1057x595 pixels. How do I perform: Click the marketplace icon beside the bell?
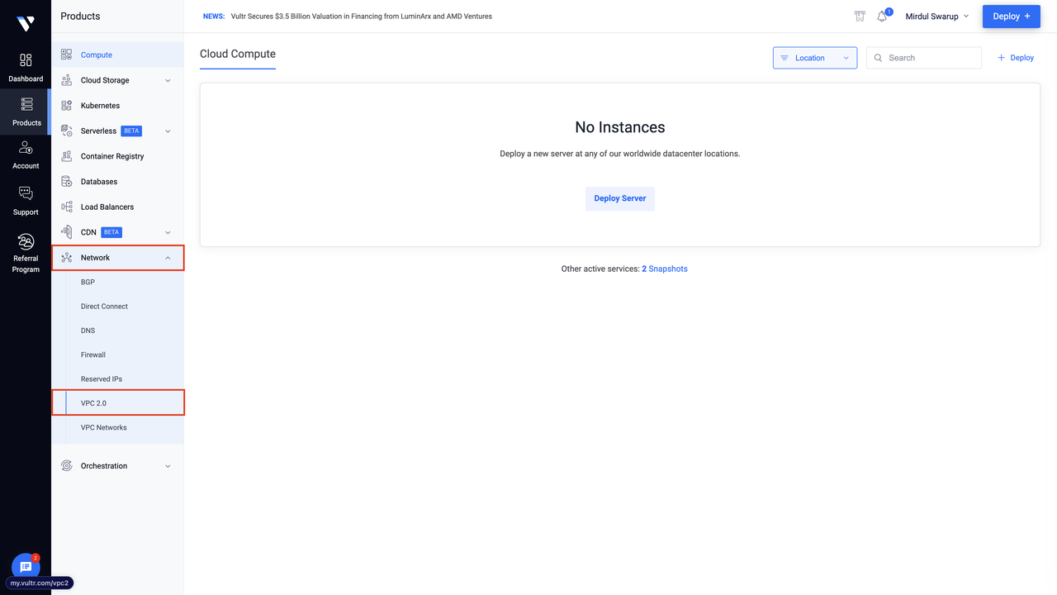click(x=860, y=17)
